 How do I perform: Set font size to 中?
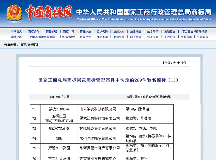(x=179, y=63)
